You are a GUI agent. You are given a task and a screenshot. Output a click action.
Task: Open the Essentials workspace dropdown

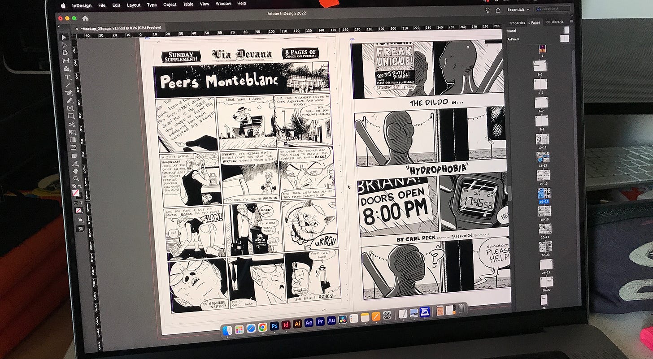pos(518,9)
